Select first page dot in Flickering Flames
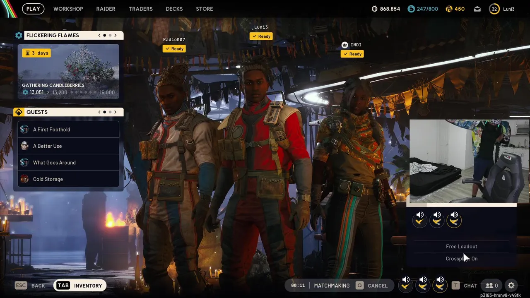The height and width of the screenshot is (298, 530). point(105,35)
